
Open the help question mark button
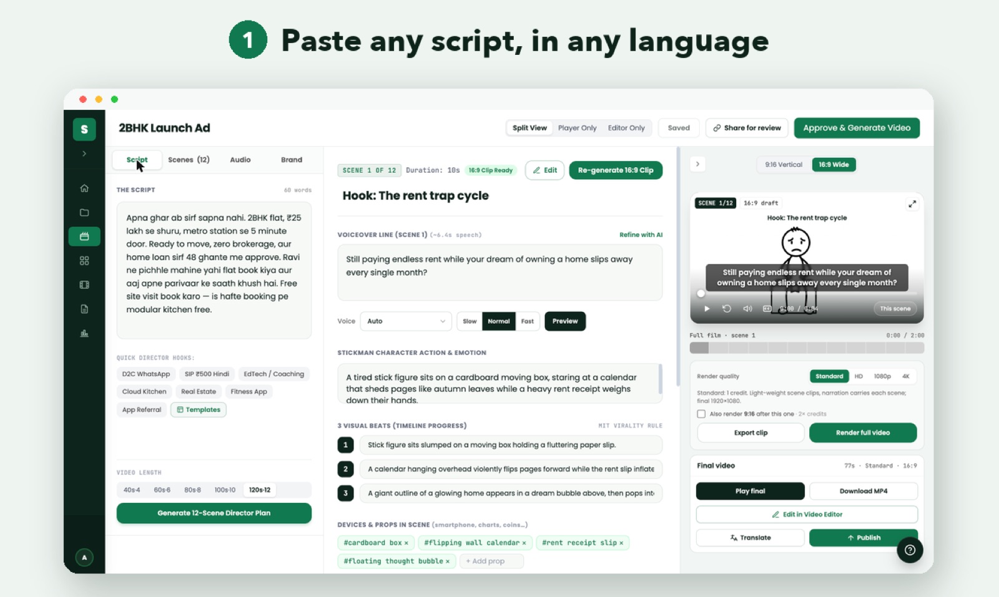pyautogui.click(x=910, y=550)
